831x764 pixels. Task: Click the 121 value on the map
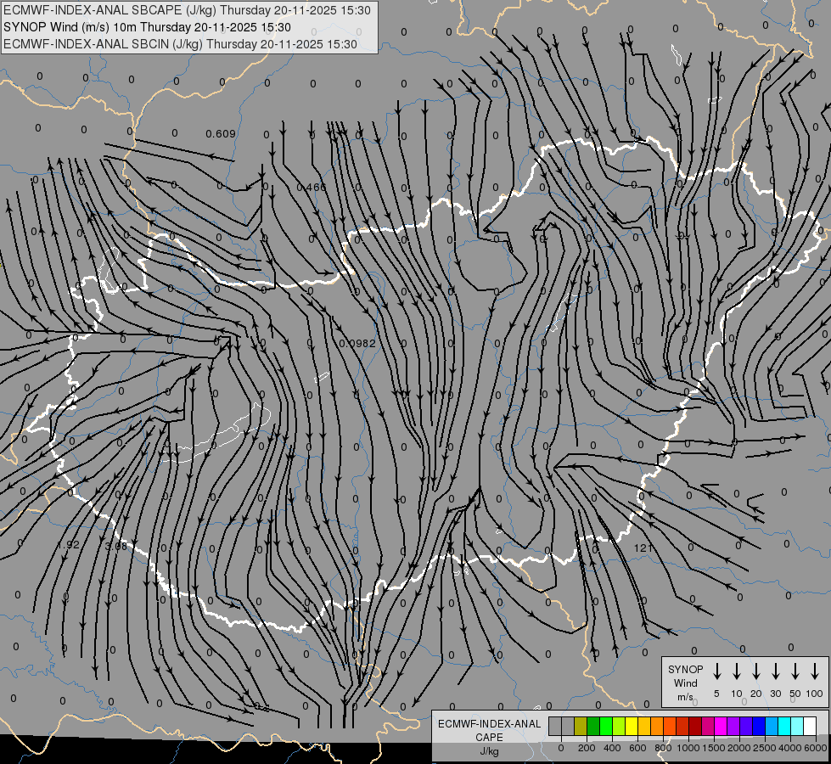pos(643,548)
